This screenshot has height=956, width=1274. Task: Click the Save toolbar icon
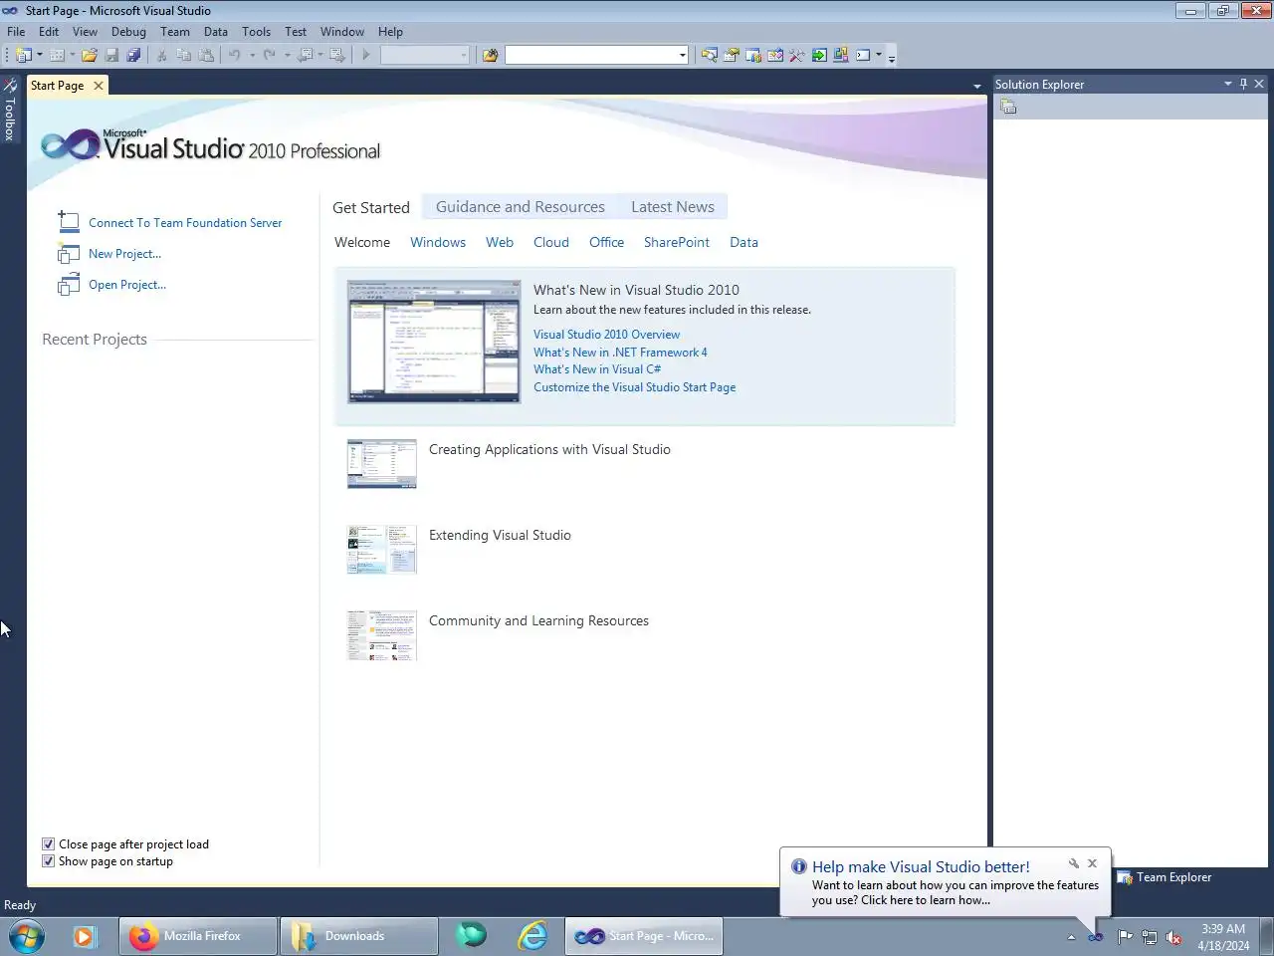click(x=111, y=55)
